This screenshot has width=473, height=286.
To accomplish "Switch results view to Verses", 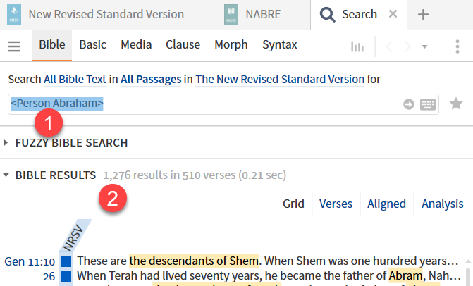I will 336,204.
